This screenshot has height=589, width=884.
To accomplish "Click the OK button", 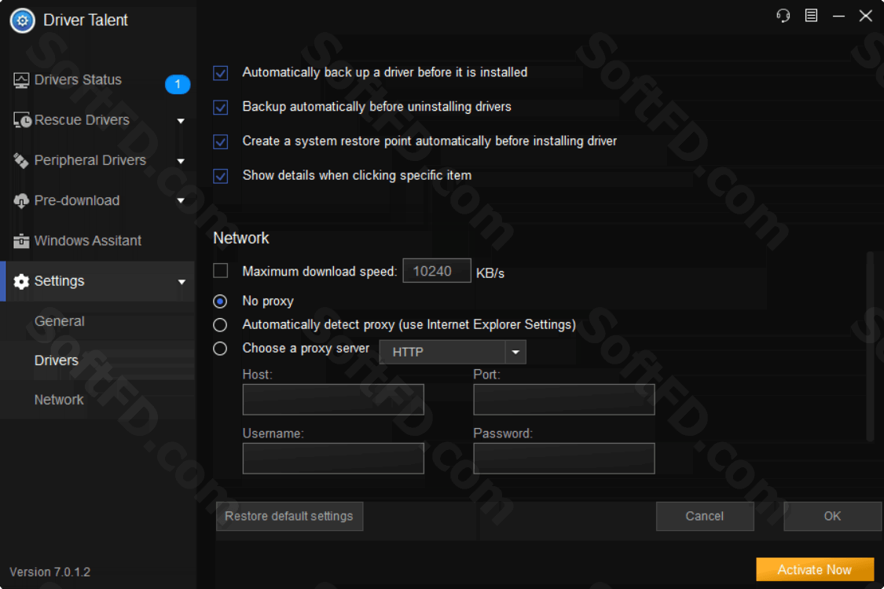I will click(x=832, y=516).
